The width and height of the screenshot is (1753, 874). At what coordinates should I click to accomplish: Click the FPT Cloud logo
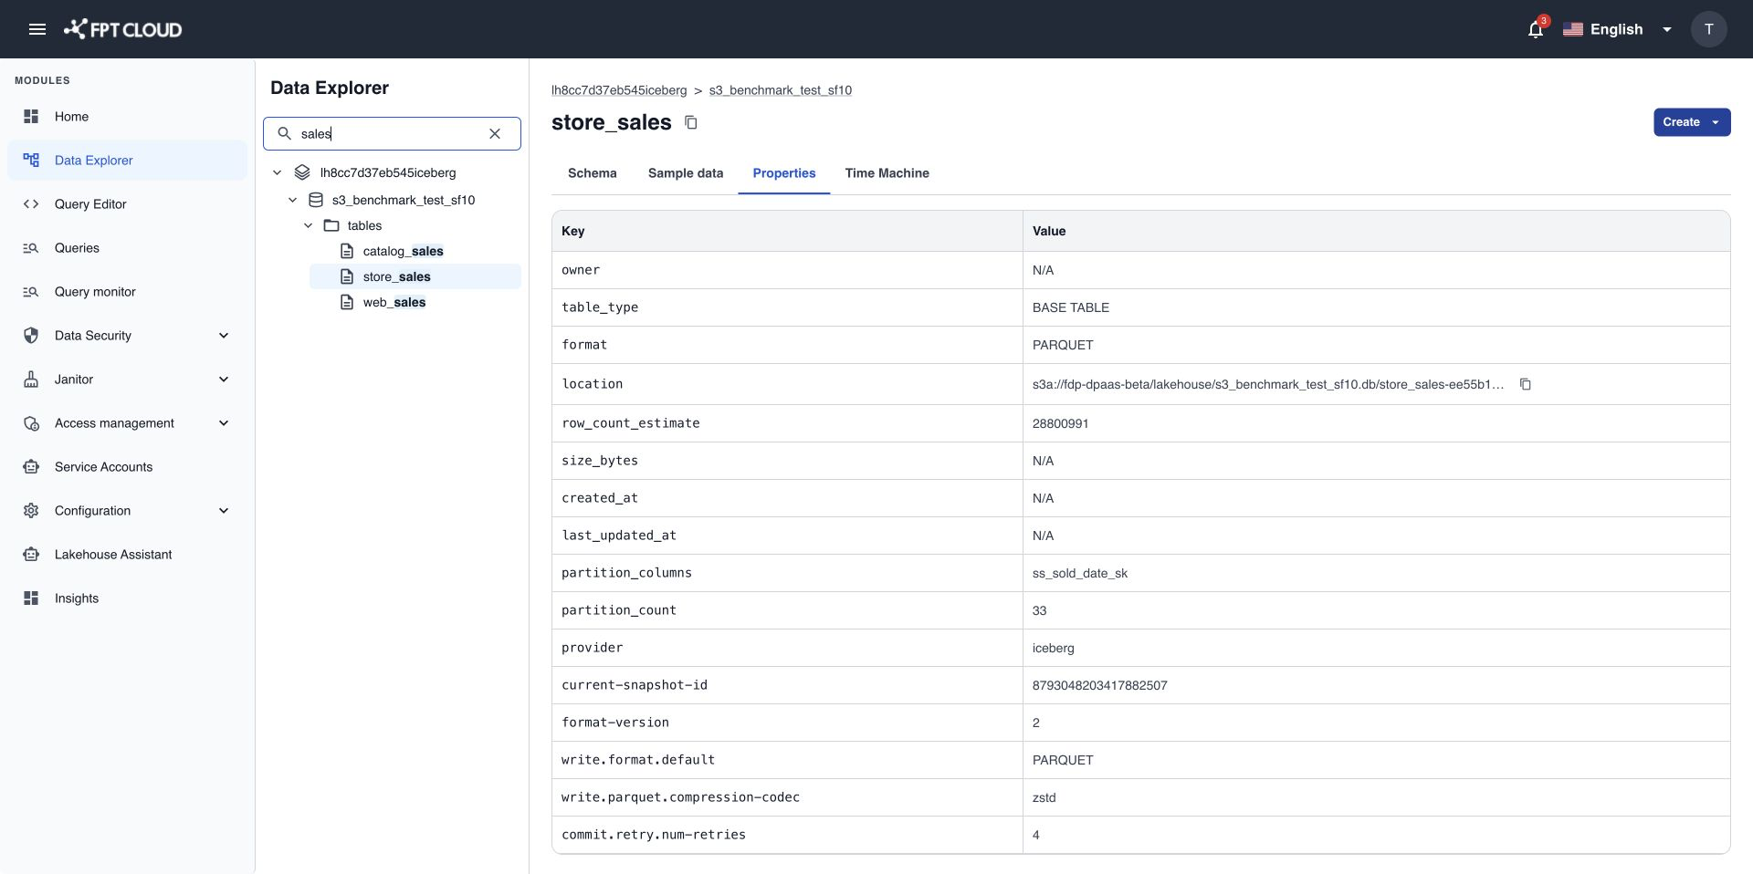122,29
